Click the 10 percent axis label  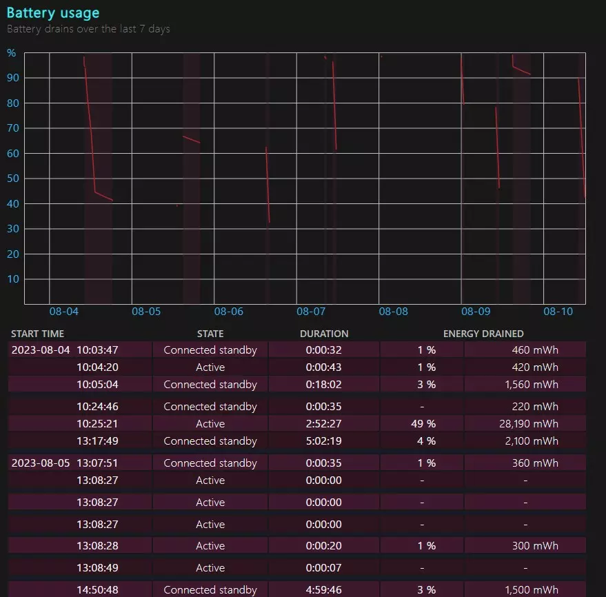tap(12, 279)
